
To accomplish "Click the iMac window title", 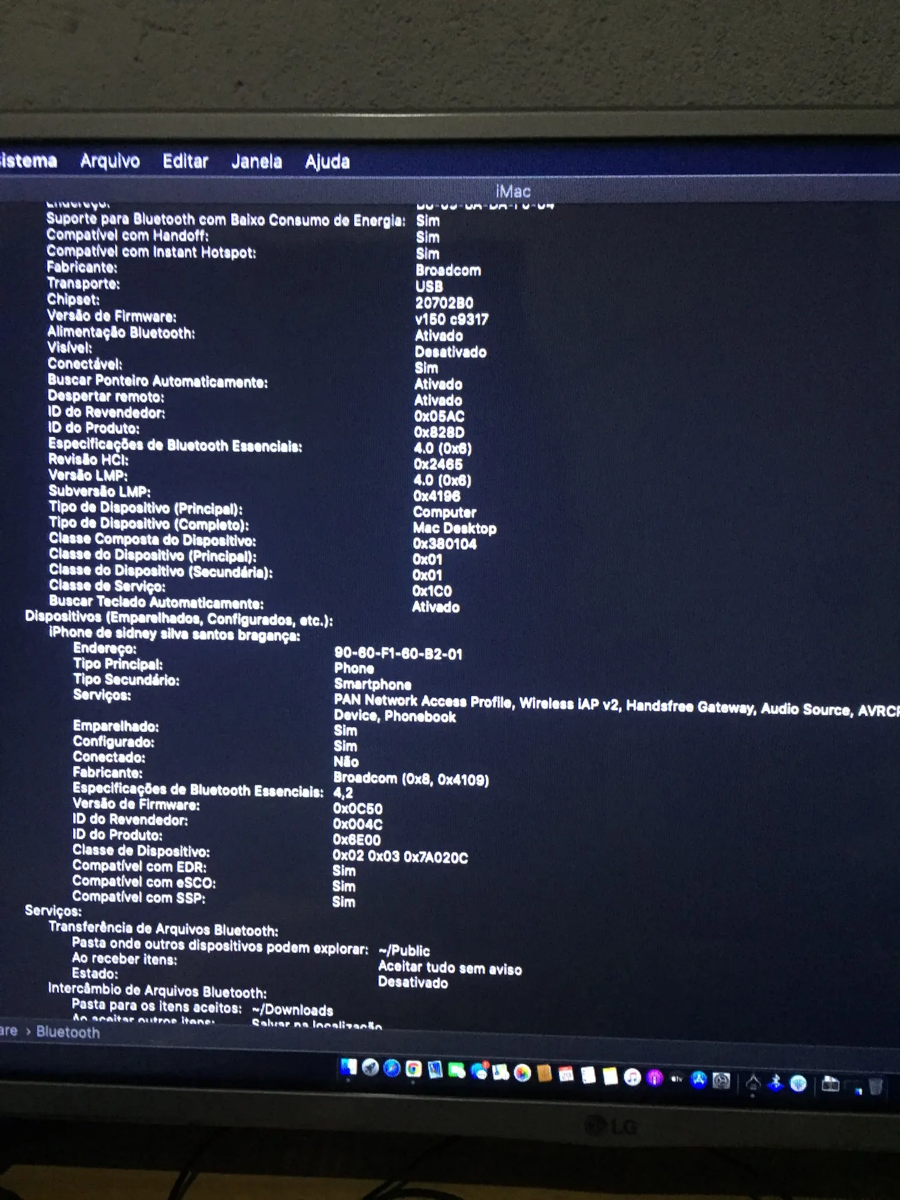I will pyautogui.click(x=513, y=191).
